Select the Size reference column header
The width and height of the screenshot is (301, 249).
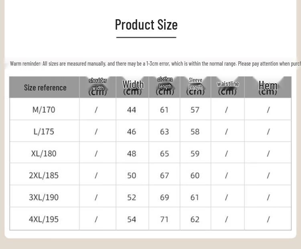click(45, 88)
